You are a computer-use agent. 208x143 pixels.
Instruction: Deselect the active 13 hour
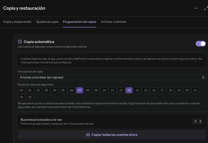point(129,90)
